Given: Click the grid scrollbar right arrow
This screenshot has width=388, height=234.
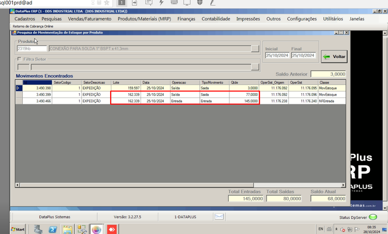Looking at the screenshot, I should click(343, 185).
